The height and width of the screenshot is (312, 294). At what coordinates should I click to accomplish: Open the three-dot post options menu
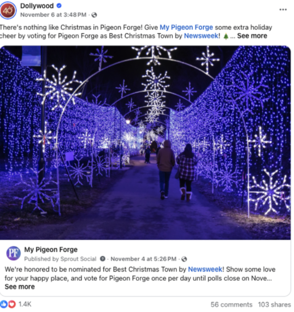[x=283, y=9]
